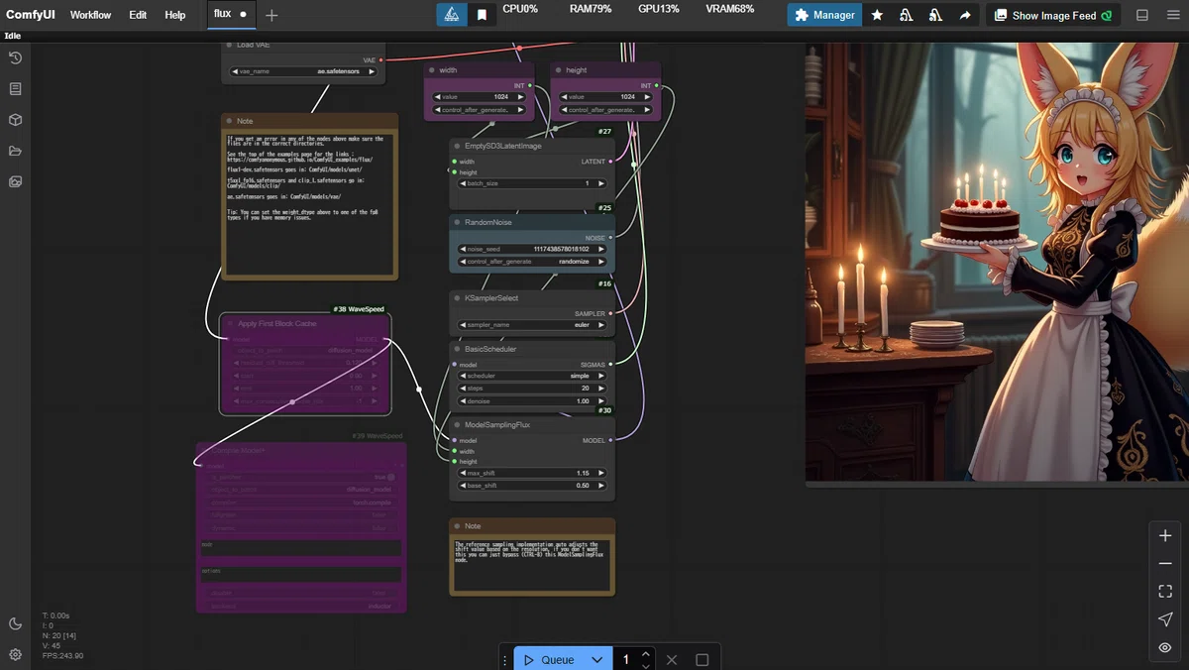
Task: Open the Workflow menu
Action: click(x=90, y=15)
